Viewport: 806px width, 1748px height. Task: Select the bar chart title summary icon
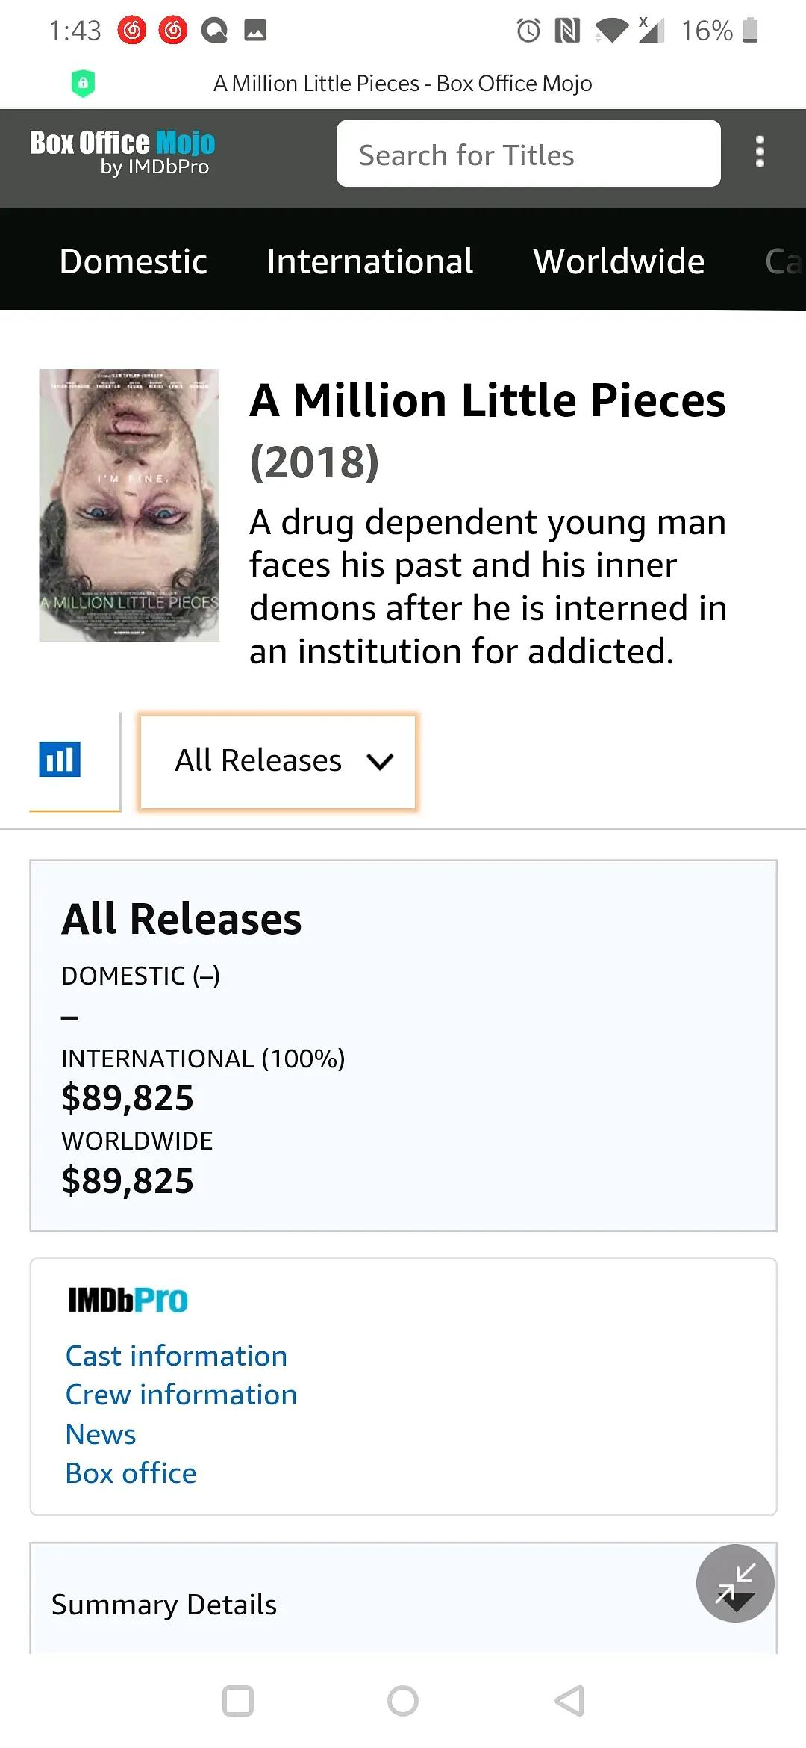pyautogui.click(x=60, y=760)
